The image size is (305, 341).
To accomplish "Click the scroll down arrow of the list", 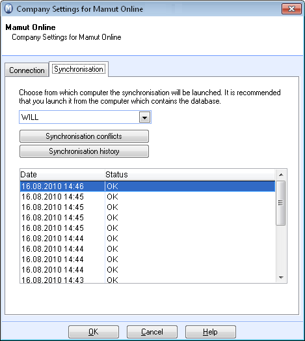I will click(x=281, y=278).
